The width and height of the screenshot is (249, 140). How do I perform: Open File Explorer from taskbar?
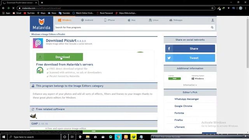(x=88, y=137)
